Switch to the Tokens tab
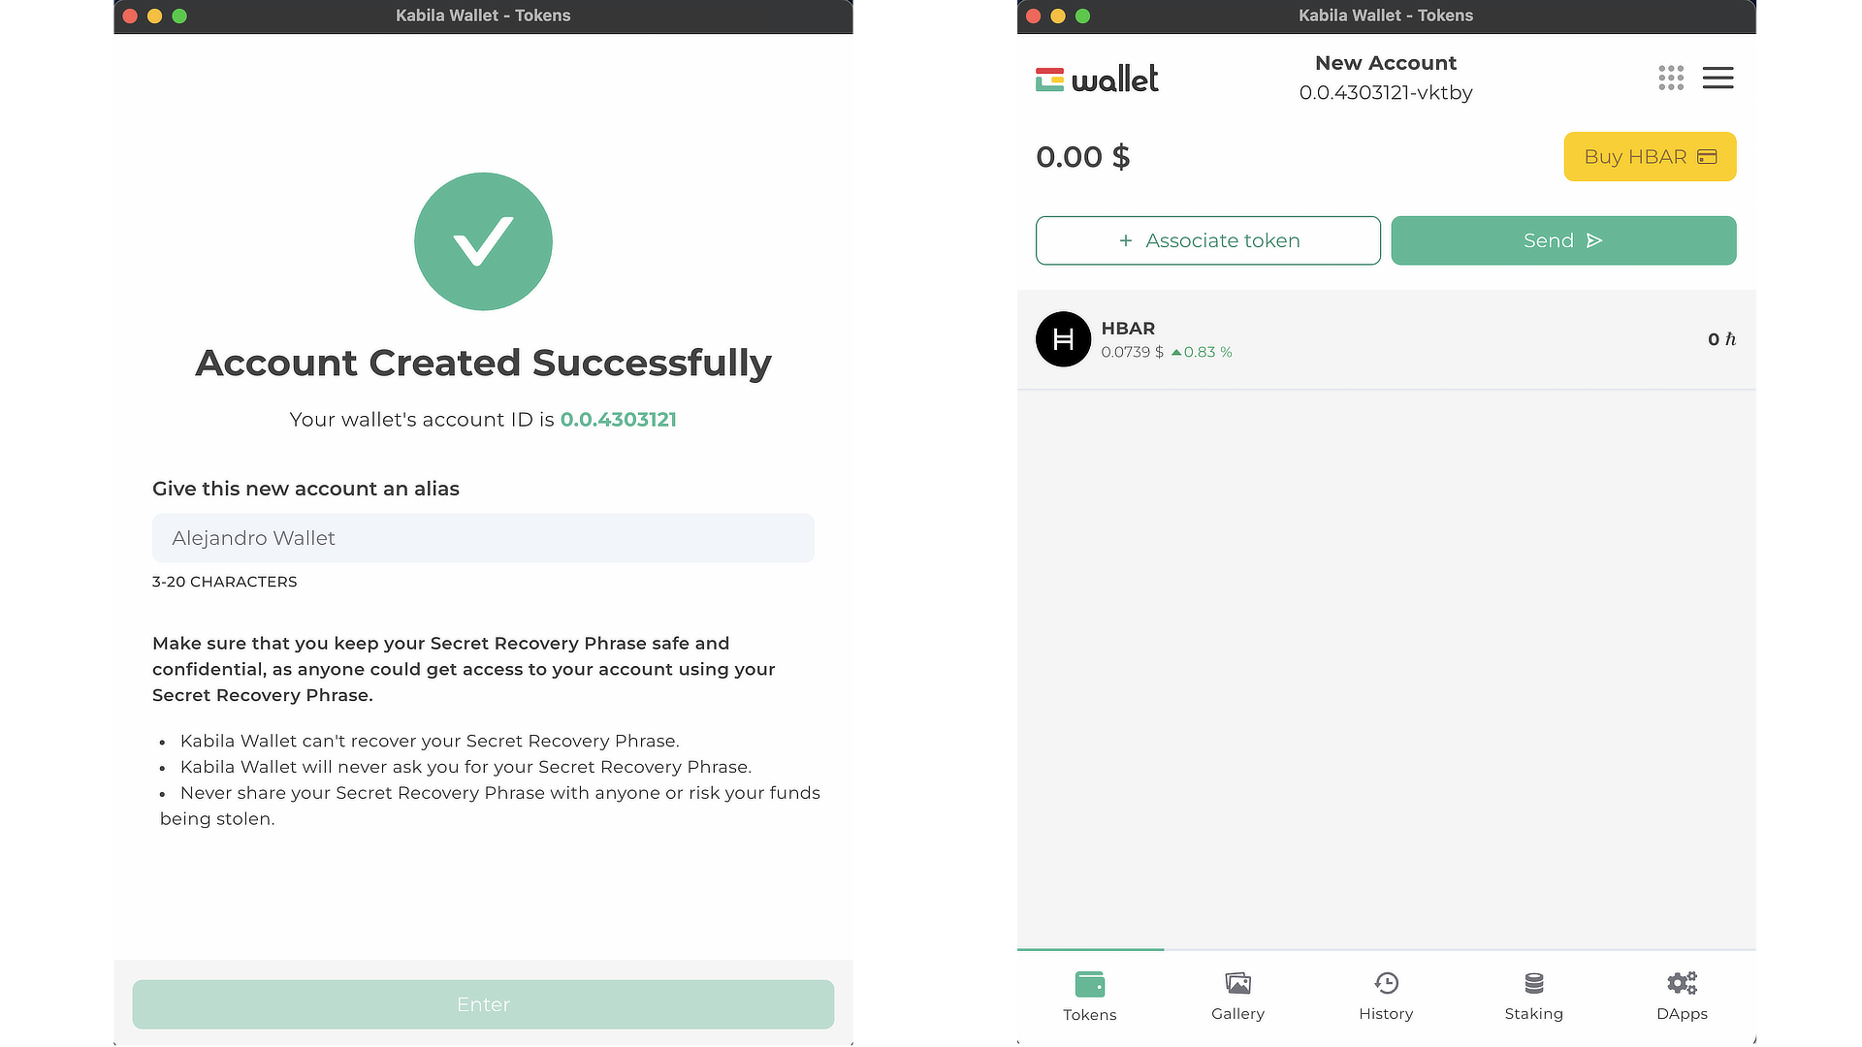The image size is (1862, 1047). (x=1089, y=997)
